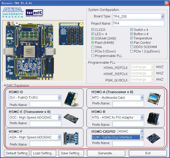
Task: Click the Exit button
Action: tap(148, 153)
